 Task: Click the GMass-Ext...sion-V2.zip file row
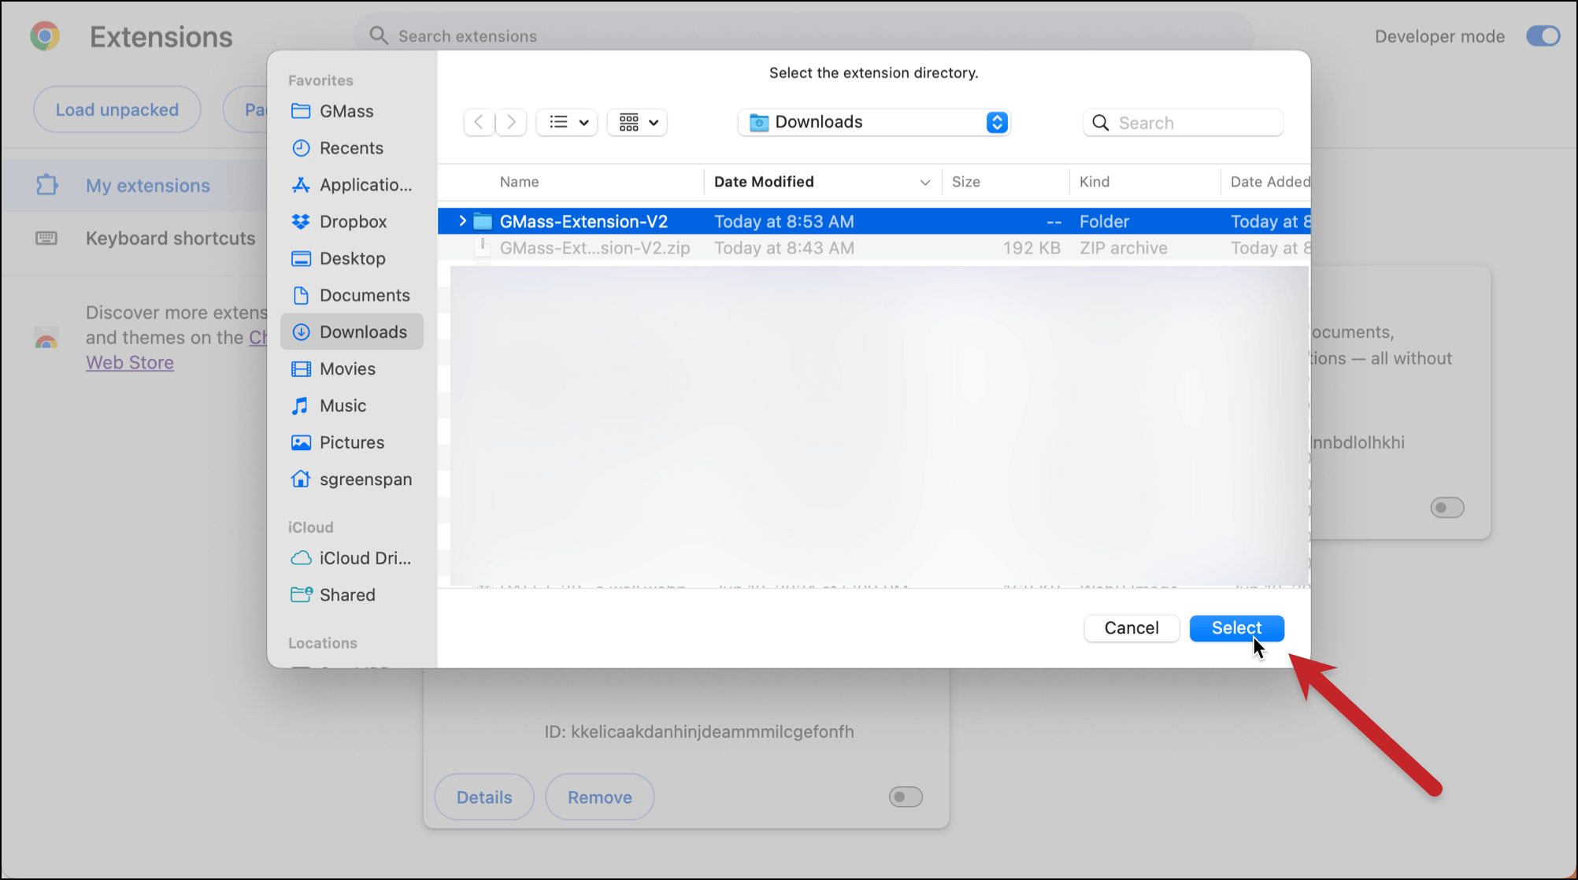(874, 248)
